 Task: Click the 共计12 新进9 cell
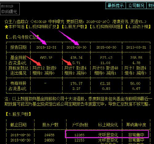(x=44, y=68)
